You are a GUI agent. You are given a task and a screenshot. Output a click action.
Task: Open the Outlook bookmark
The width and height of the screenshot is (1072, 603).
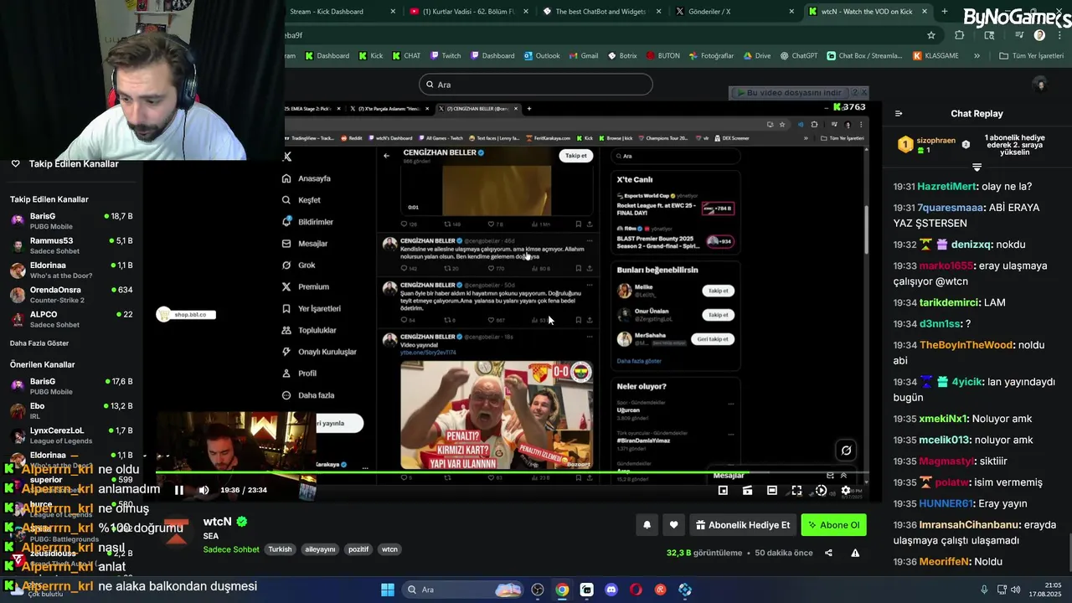coord(542,56)
